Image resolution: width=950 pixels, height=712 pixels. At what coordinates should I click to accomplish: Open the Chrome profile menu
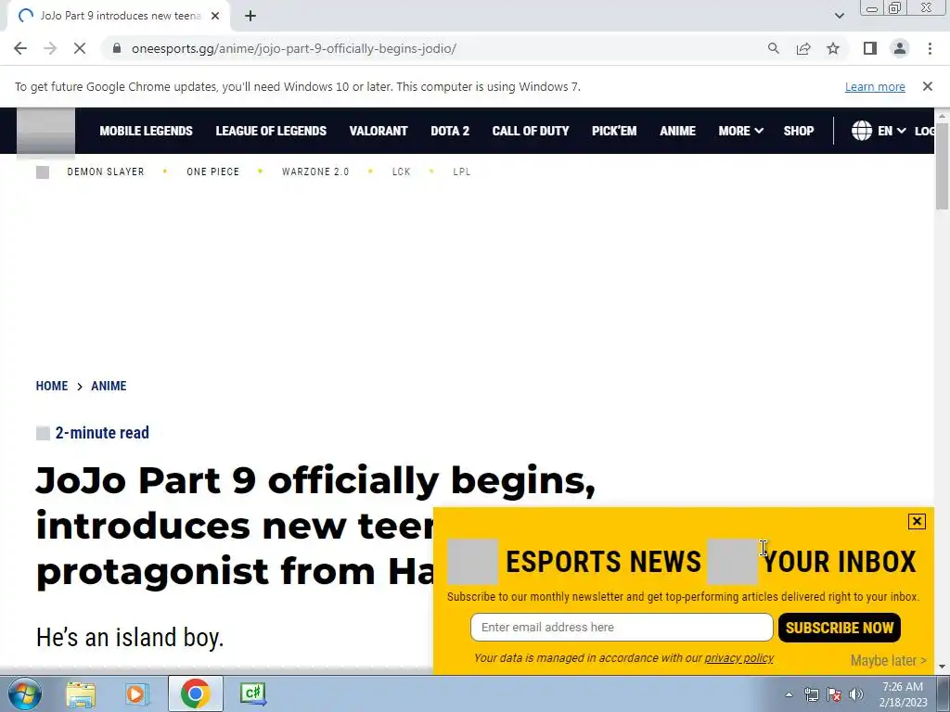[900, 48]
